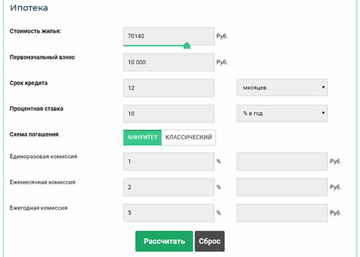Switch to КЛАССИЧЕСКИЙ repayment scheme
Viewport: 360px width, 257px height.
[188, 137]
